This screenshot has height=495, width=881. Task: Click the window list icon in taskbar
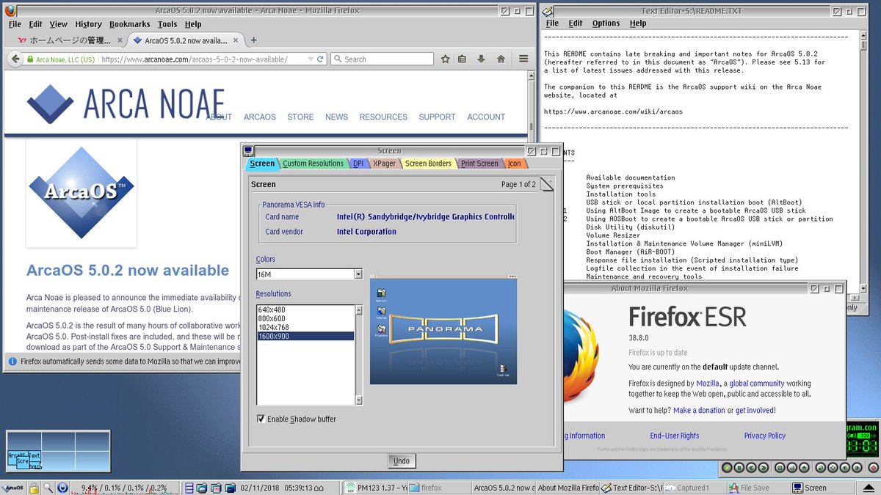(189, 488)
